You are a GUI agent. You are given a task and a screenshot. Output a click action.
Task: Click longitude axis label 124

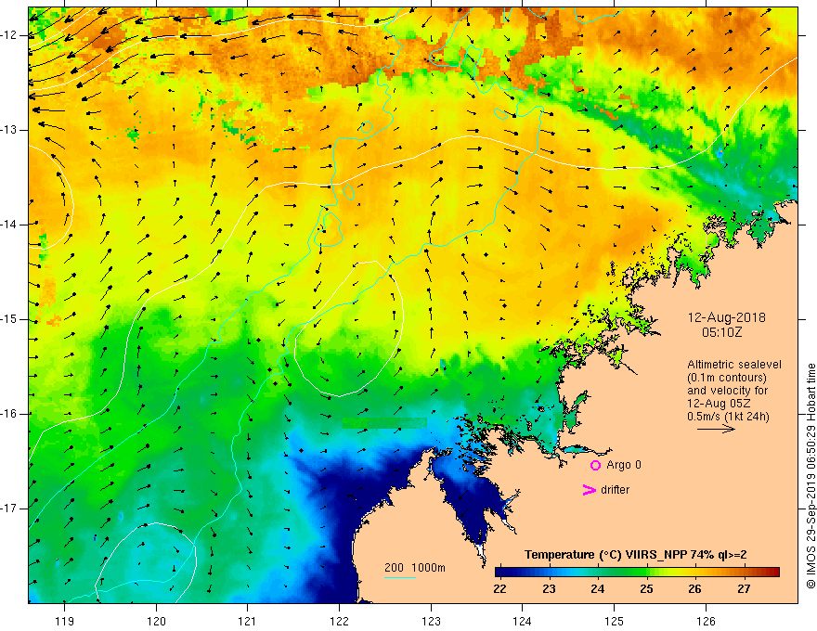(523, 621)
